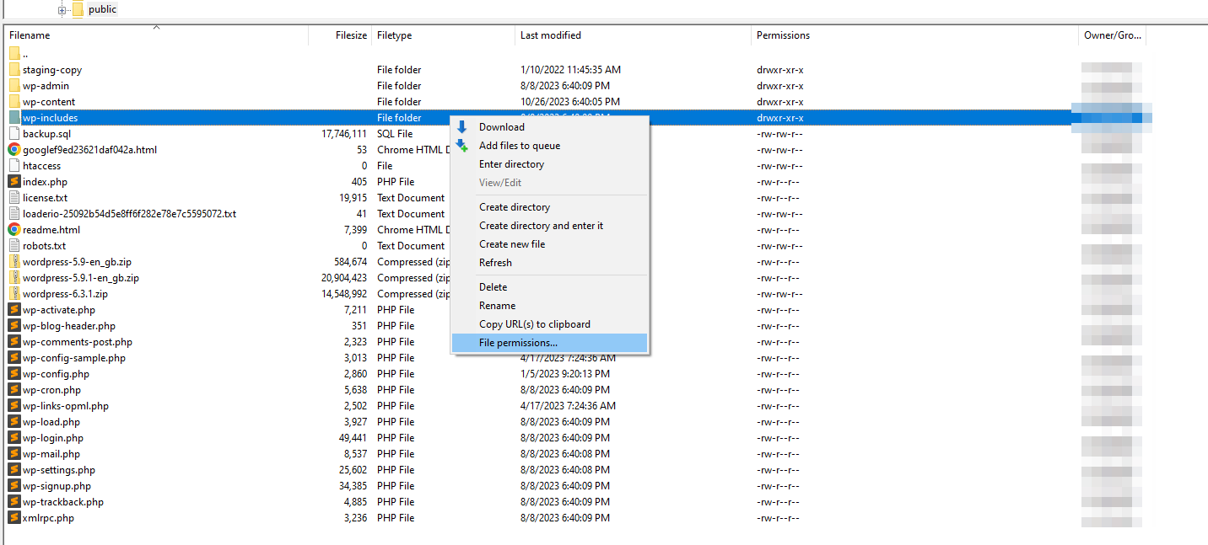
Task: Click the index.php Sublime icon
Action: (x=14, y=182)
